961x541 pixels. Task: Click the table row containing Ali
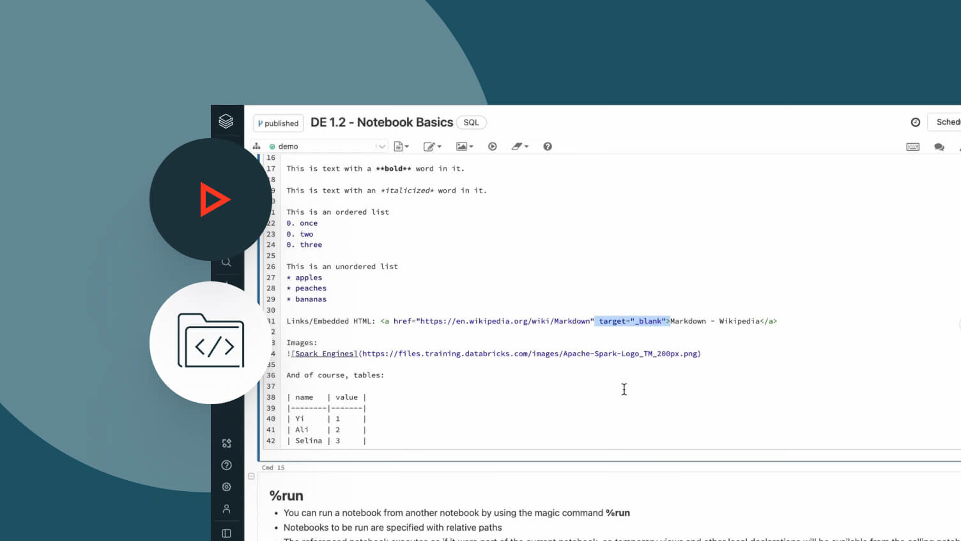tap(327, 430)
